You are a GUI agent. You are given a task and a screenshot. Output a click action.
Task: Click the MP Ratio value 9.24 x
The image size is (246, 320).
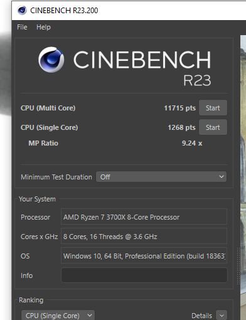point(192,143)
